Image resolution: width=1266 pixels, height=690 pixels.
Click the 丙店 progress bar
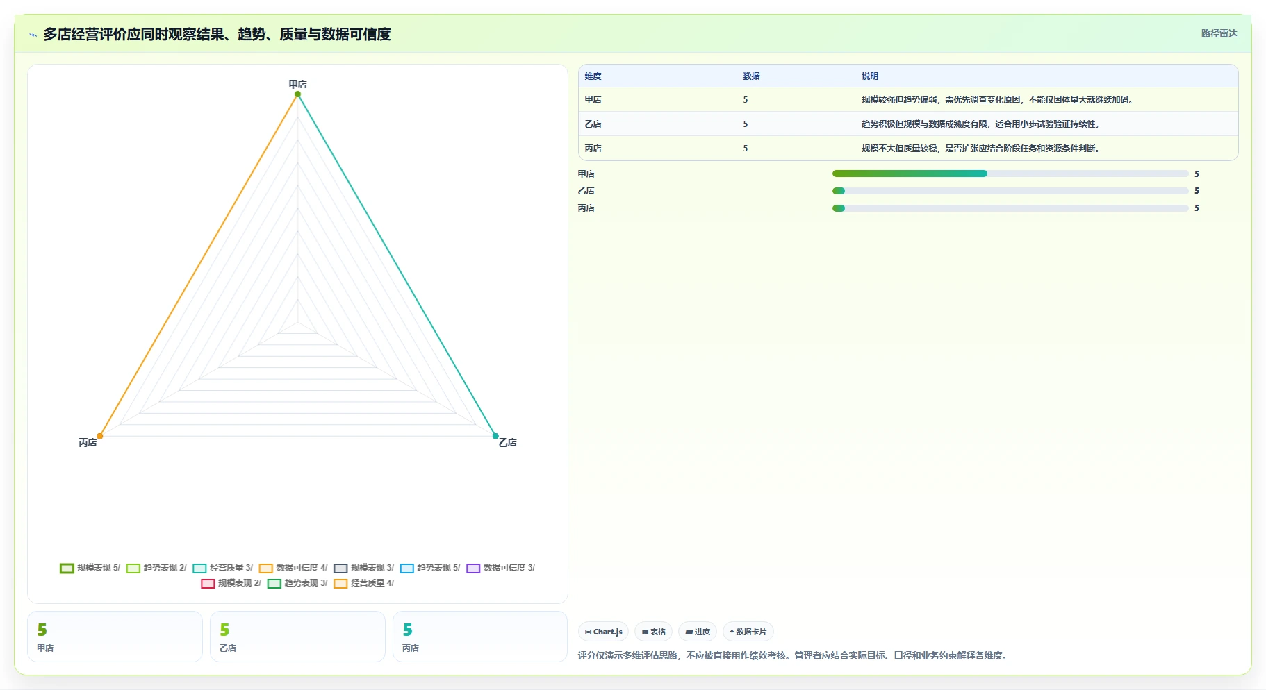1010,208
